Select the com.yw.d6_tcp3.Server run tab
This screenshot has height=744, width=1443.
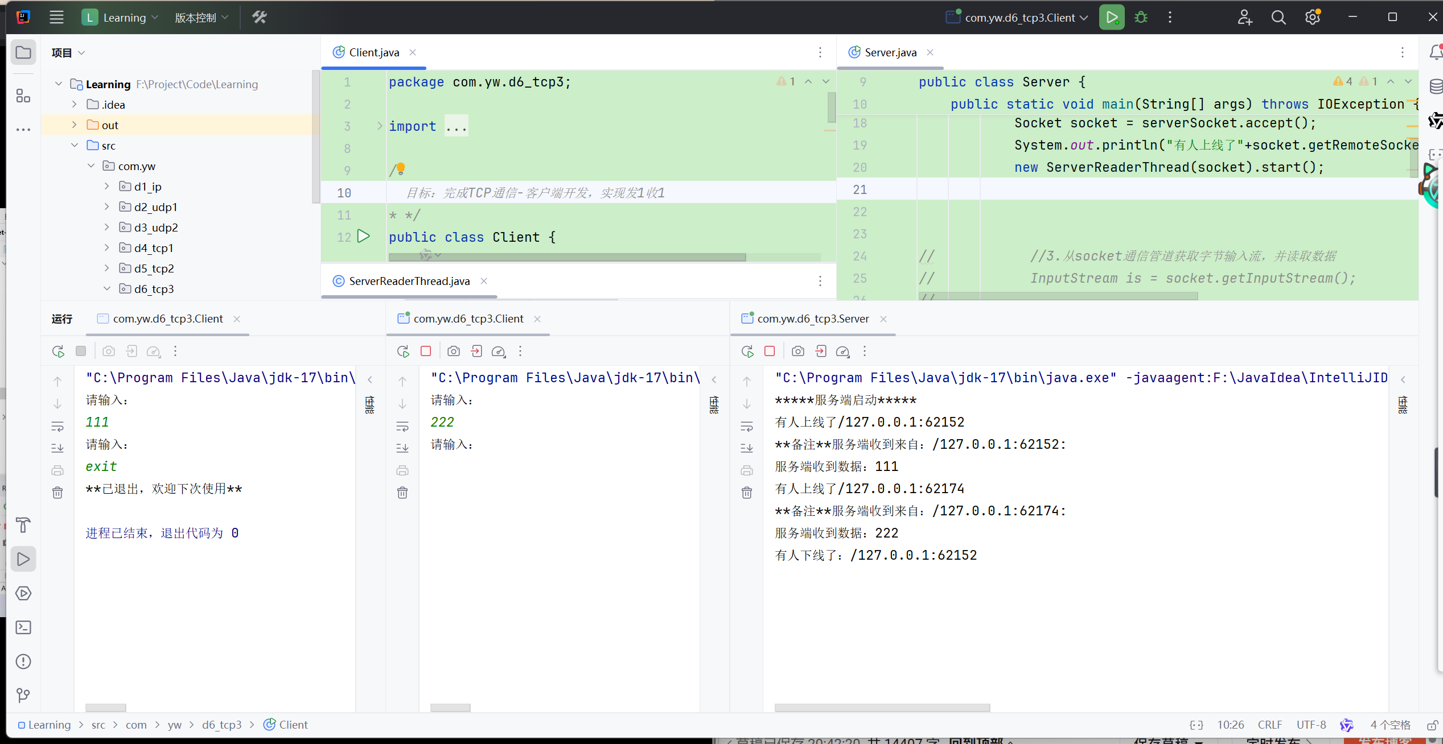pos(812,319)
